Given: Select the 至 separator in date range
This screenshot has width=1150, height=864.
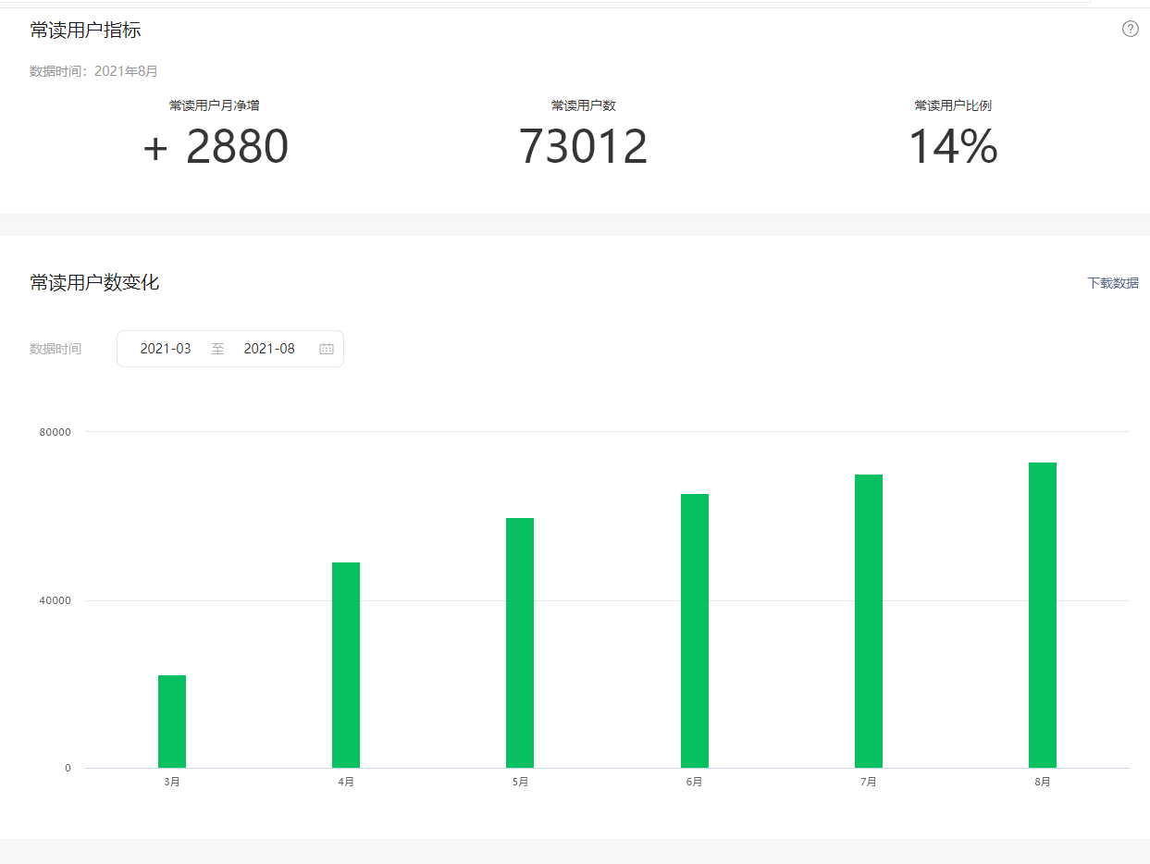Looking at the screenshot, I should point(217,349).
